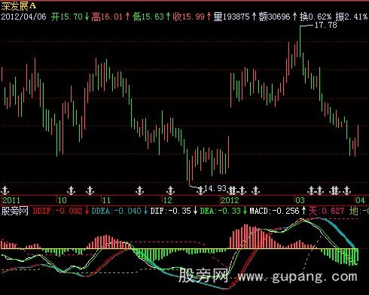This screenshot has width=369, height=295.
Task: Jump to month 11 on the timeline
Action: pos(106,200)
